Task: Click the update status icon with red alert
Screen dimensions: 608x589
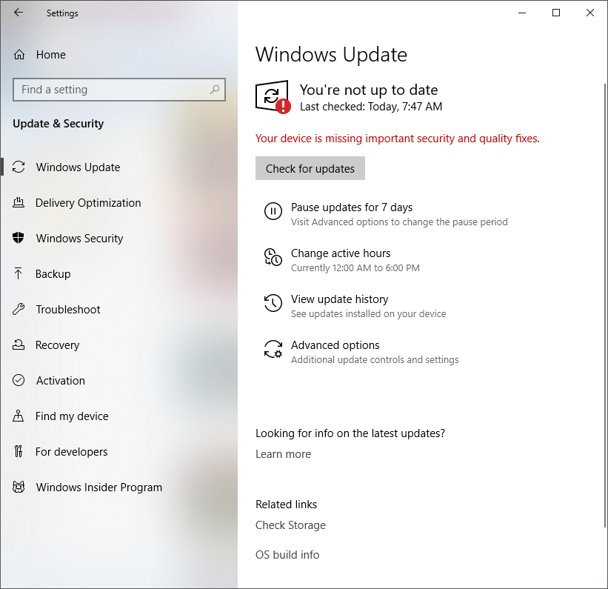Action: pos(273,97)
